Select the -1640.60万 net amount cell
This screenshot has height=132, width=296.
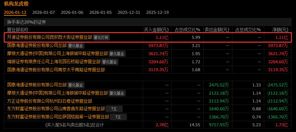tap(277, 109)
